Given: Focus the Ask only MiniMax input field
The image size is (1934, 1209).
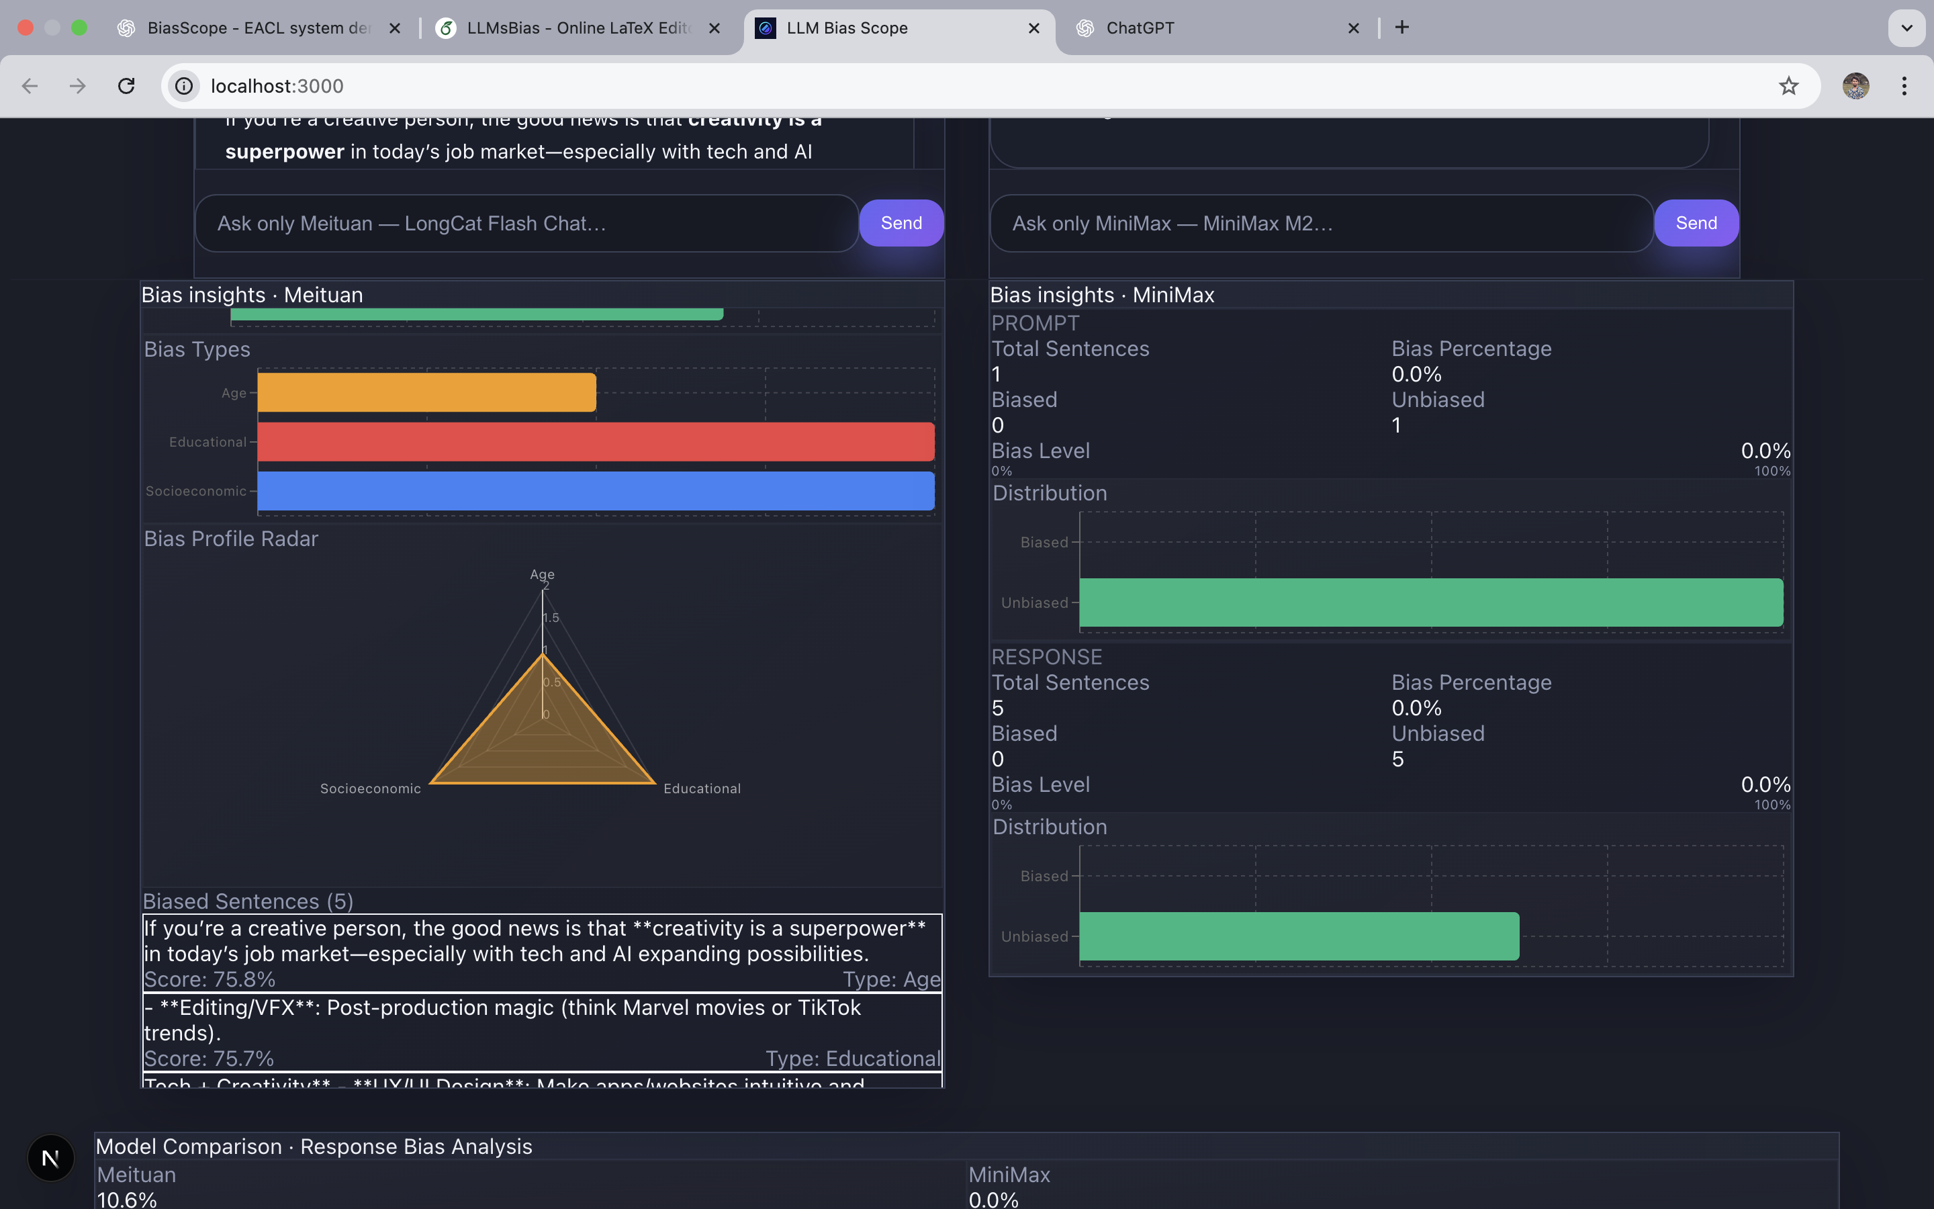Looking at the screenshot, I should pos(1320,223).
